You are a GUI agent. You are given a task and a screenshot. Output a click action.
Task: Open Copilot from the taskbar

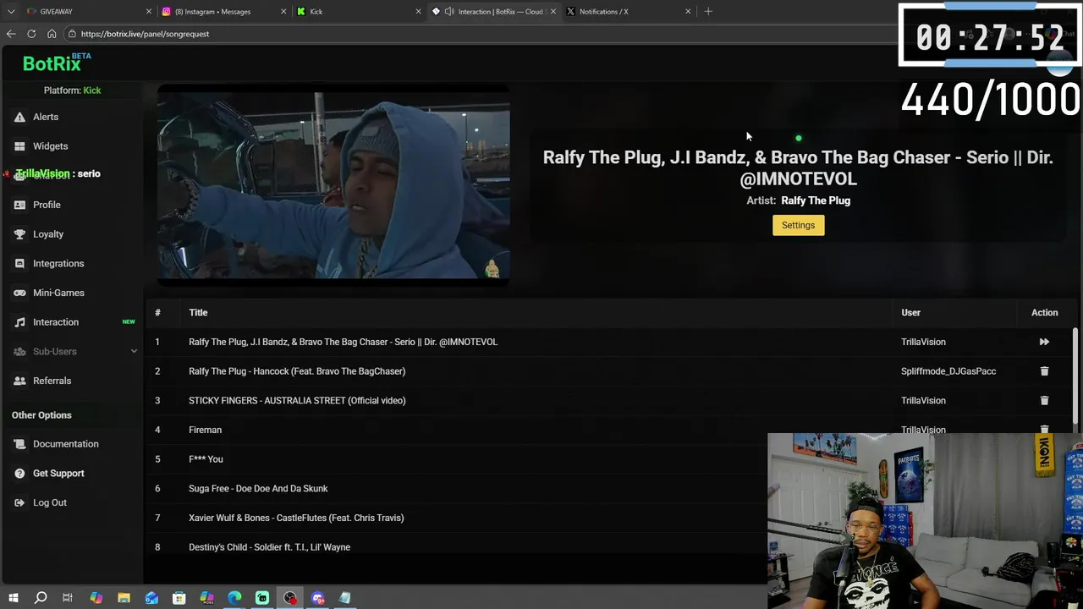(96, 598)
